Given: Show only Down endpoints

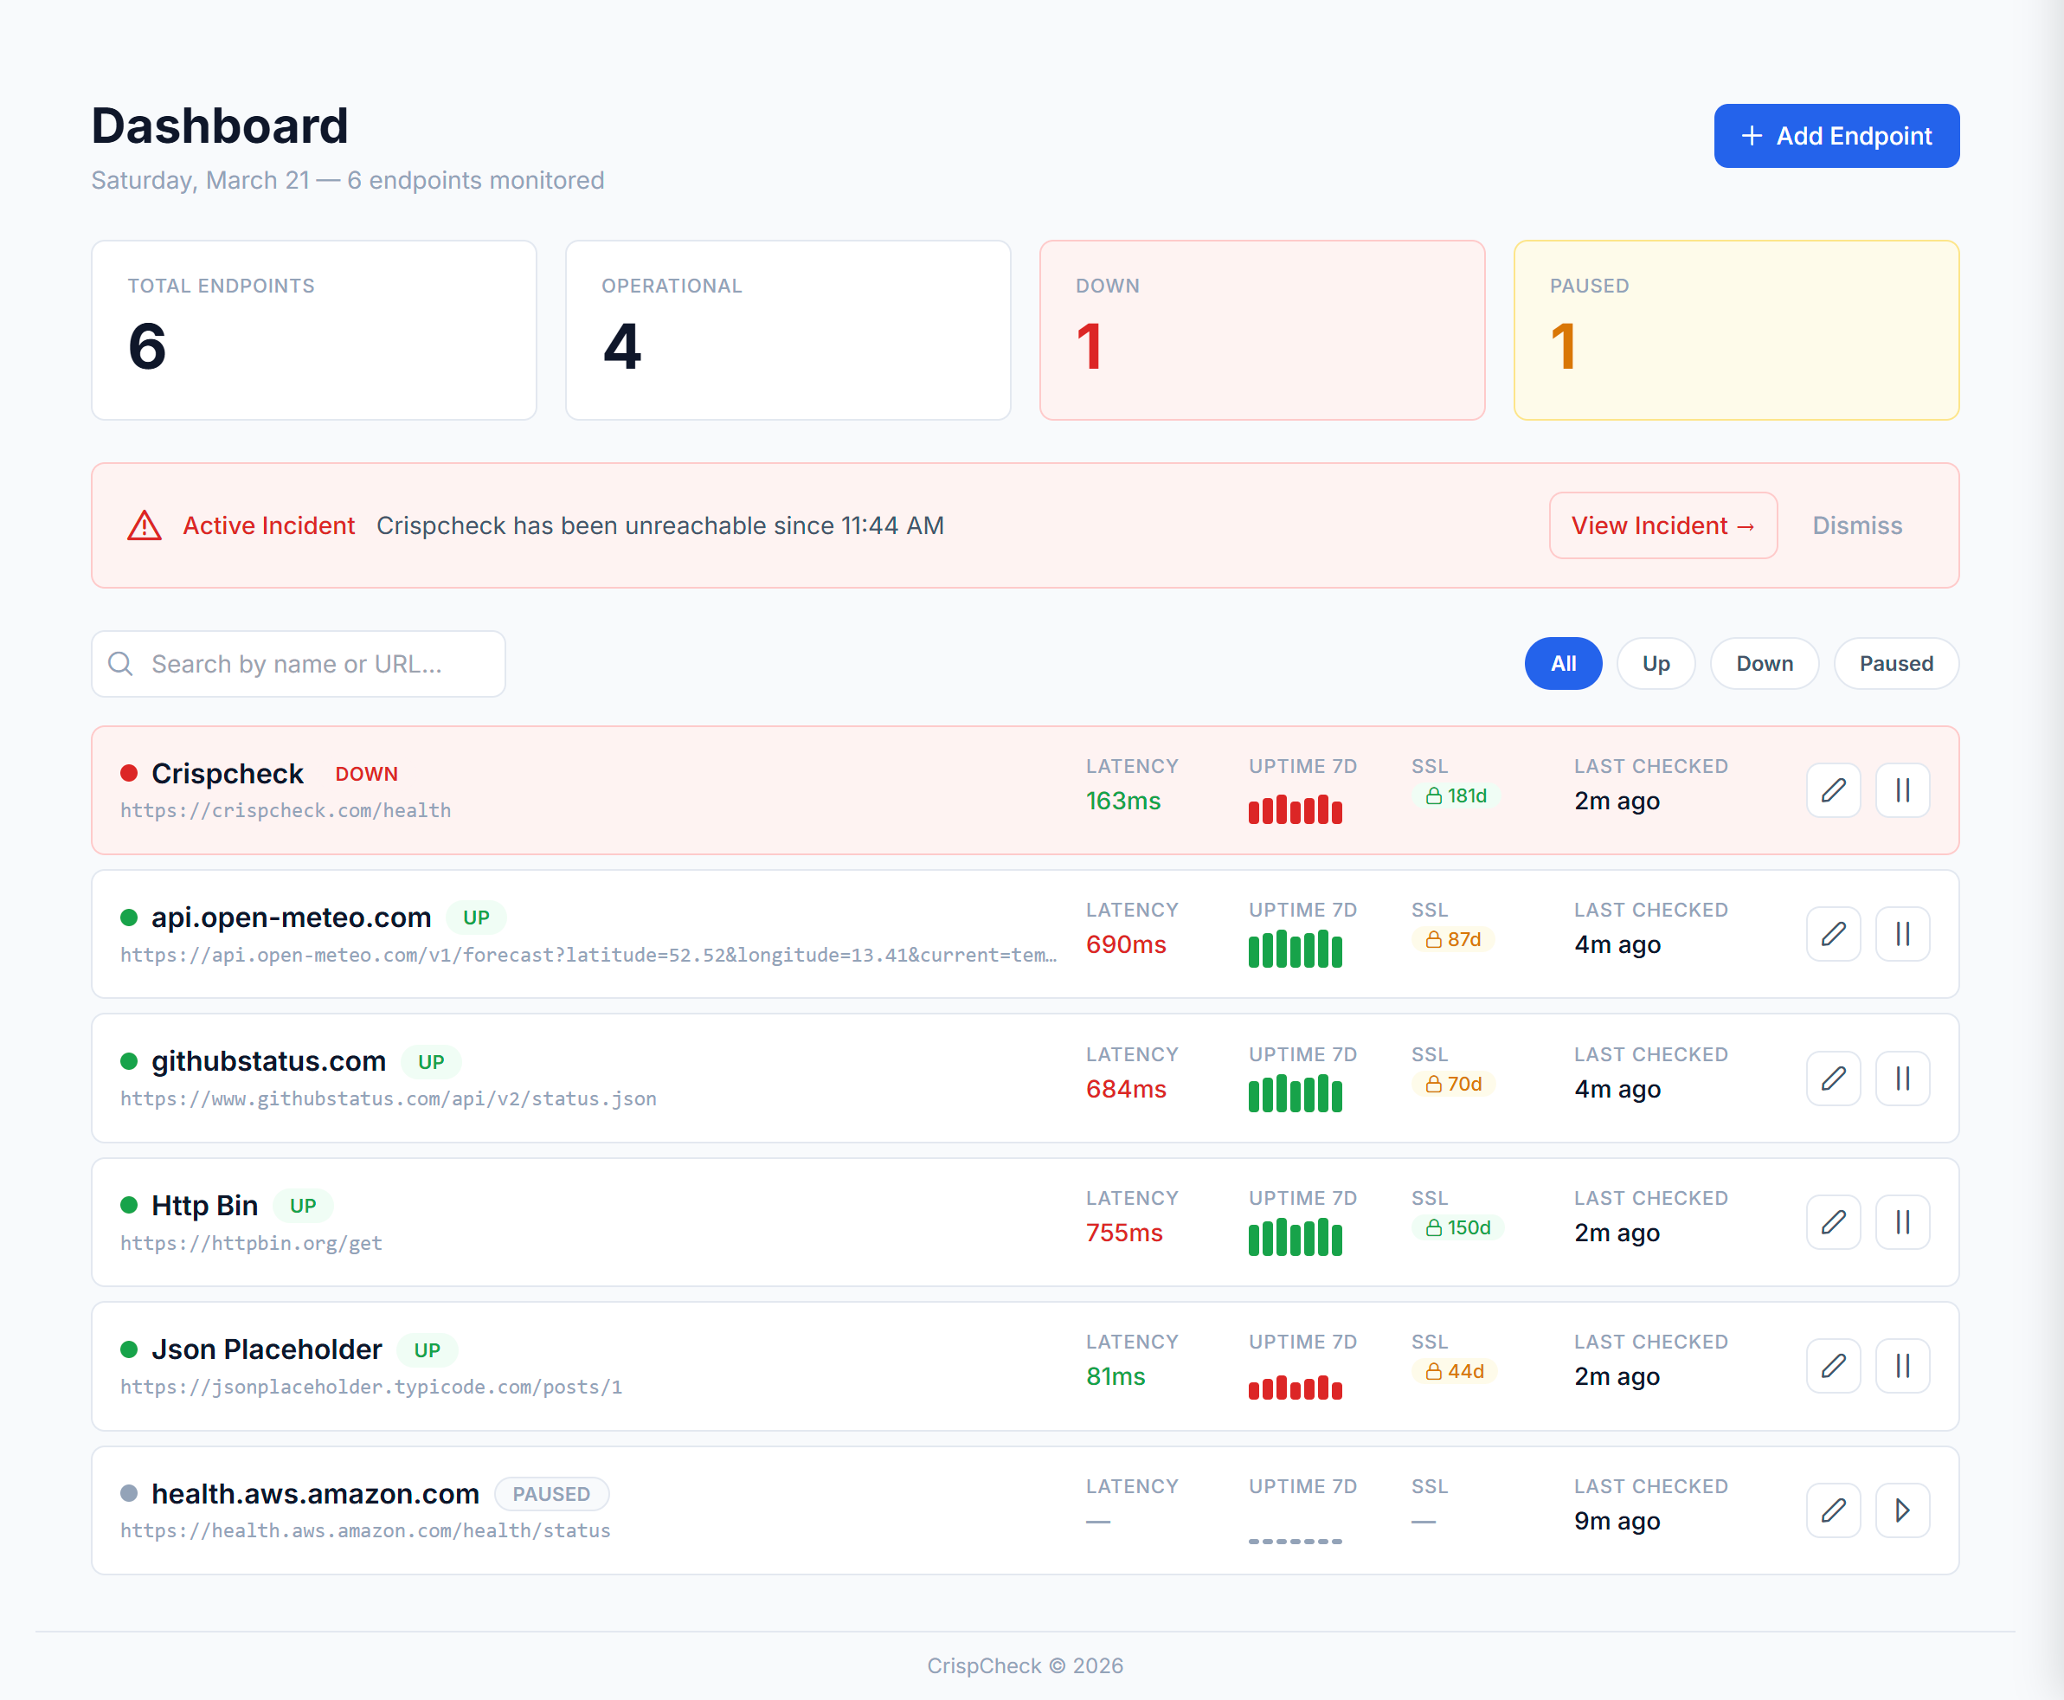Looking at the screenshot, I should click(x=1764, y=664).
